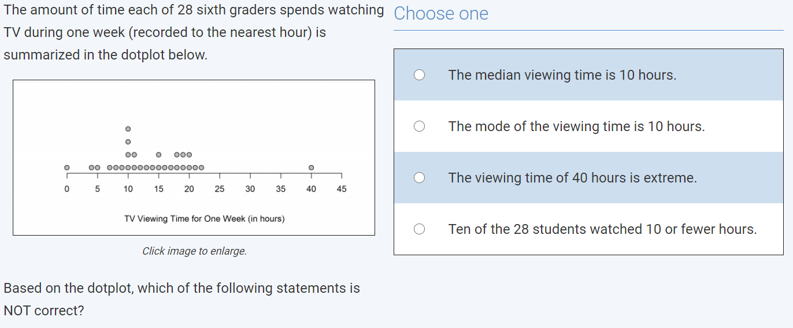This screenshot has width=793, height=328.
Task: Click the single second-row dot above 15 hours
Action: coord(159,155)
